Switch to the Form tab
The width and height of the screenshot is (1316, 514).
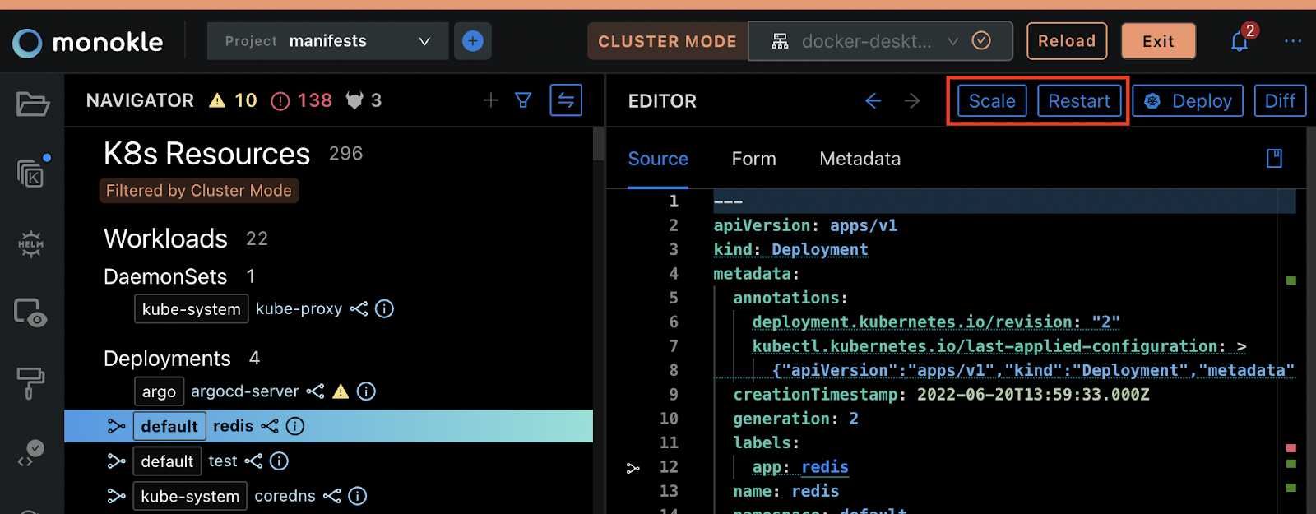pos(754,159)
